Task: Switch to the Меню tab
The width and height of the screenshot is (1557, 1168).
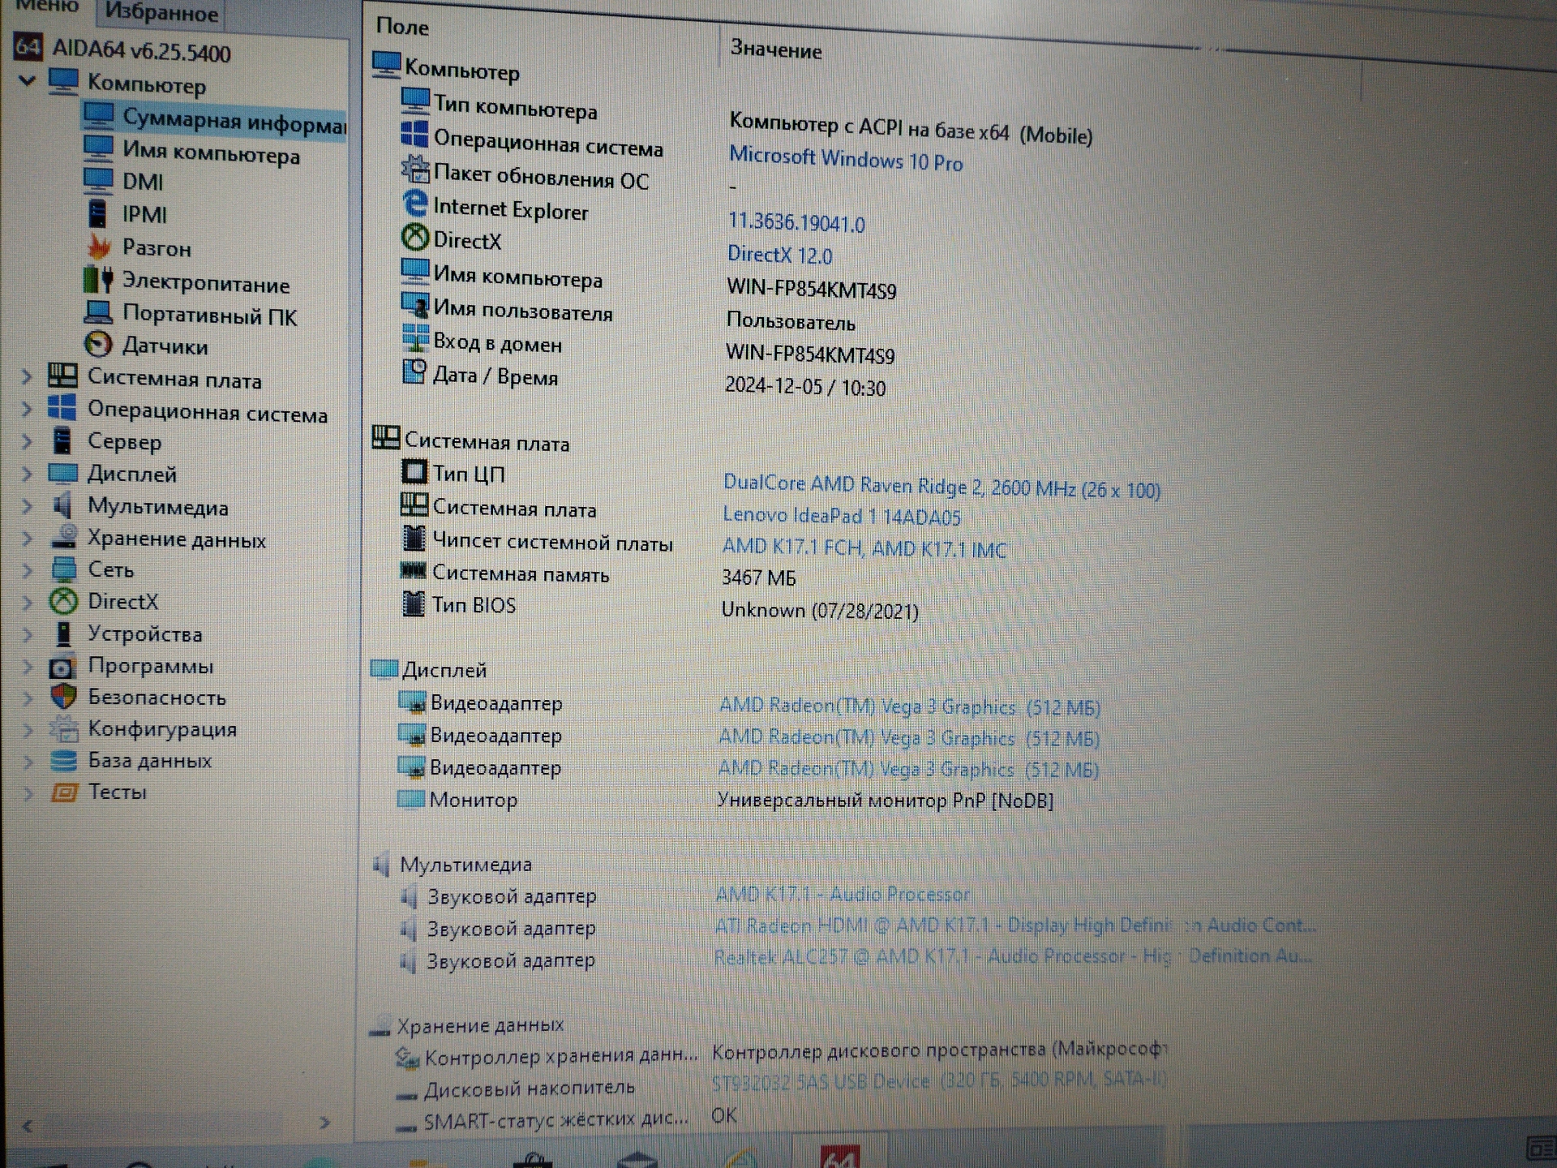Action: point(46,6)
